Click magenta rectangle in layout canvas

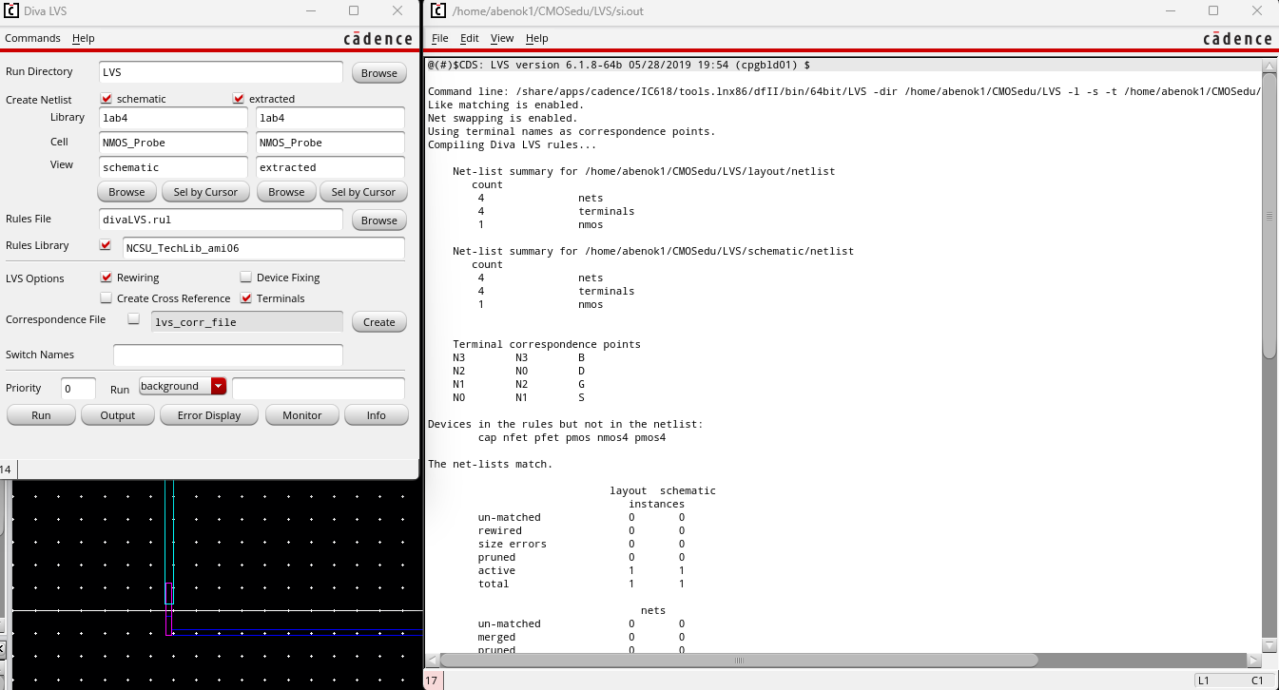tap(169, 608)
